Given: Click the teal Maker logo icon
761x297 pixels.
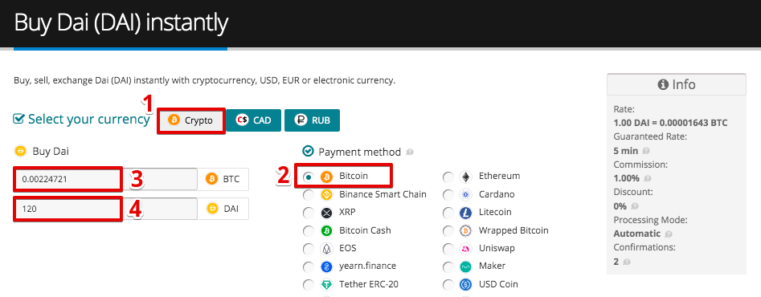Looking at the screenshot, I should [466, 267].
